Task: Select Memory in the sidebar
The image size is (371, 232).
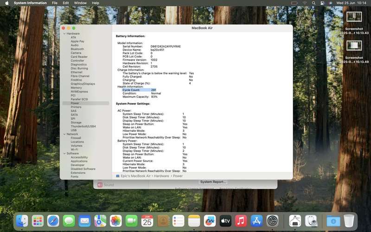Action: tap(76, 88)
